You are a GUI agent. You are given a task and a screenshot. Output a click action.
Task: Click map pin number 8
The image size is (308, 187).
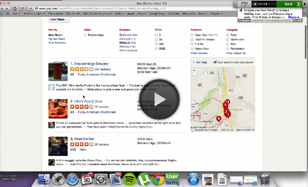219,119
